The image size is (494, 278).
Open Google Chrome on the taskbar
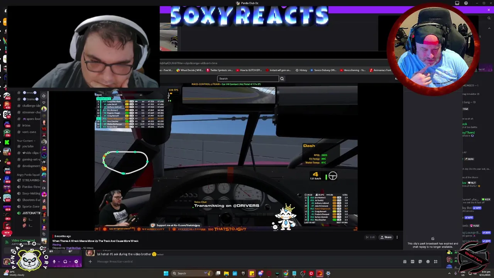tap(286, 273)
